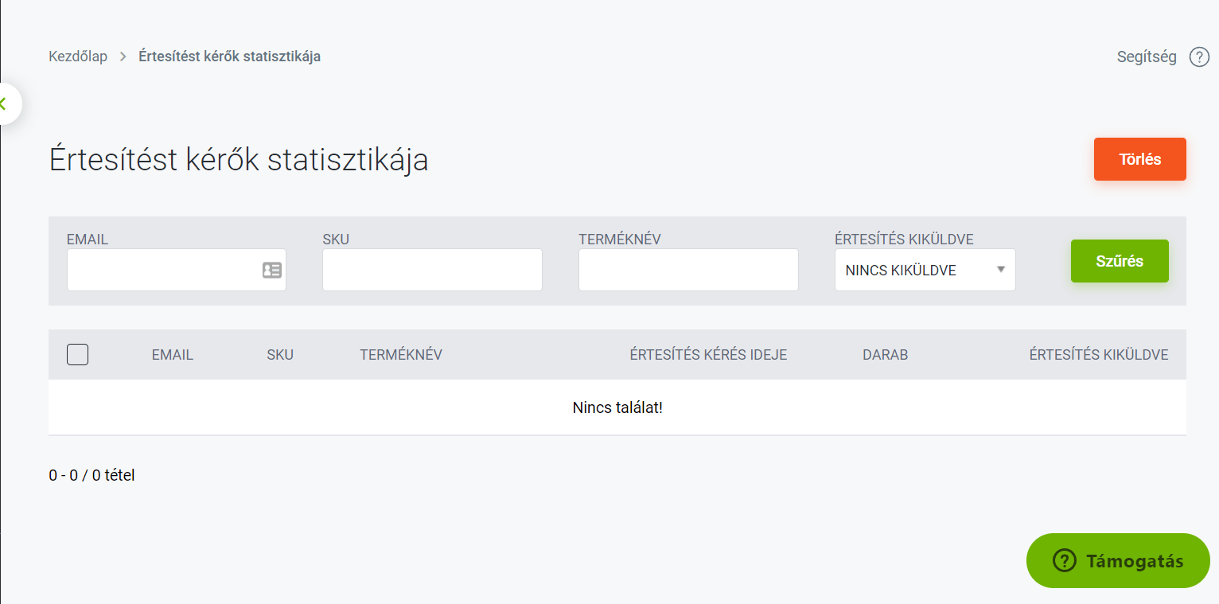Sort by the DARAB column header
This screenshot has height=604, width=1219.
(885, 355)
